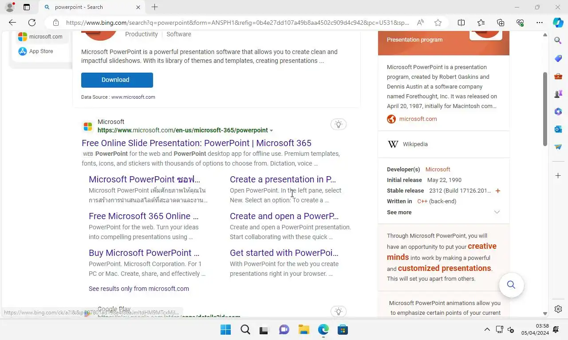Open 'Free Microsoft 365 Online' sublink
Screen dimensions: 568x340
144,216
